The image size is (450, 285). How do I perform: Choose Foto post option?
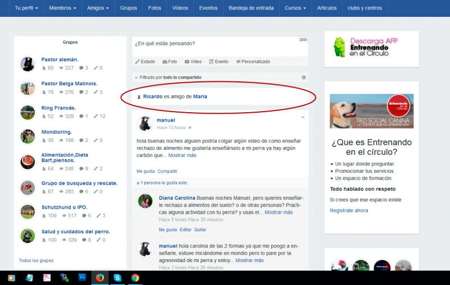tap(170, 62)
